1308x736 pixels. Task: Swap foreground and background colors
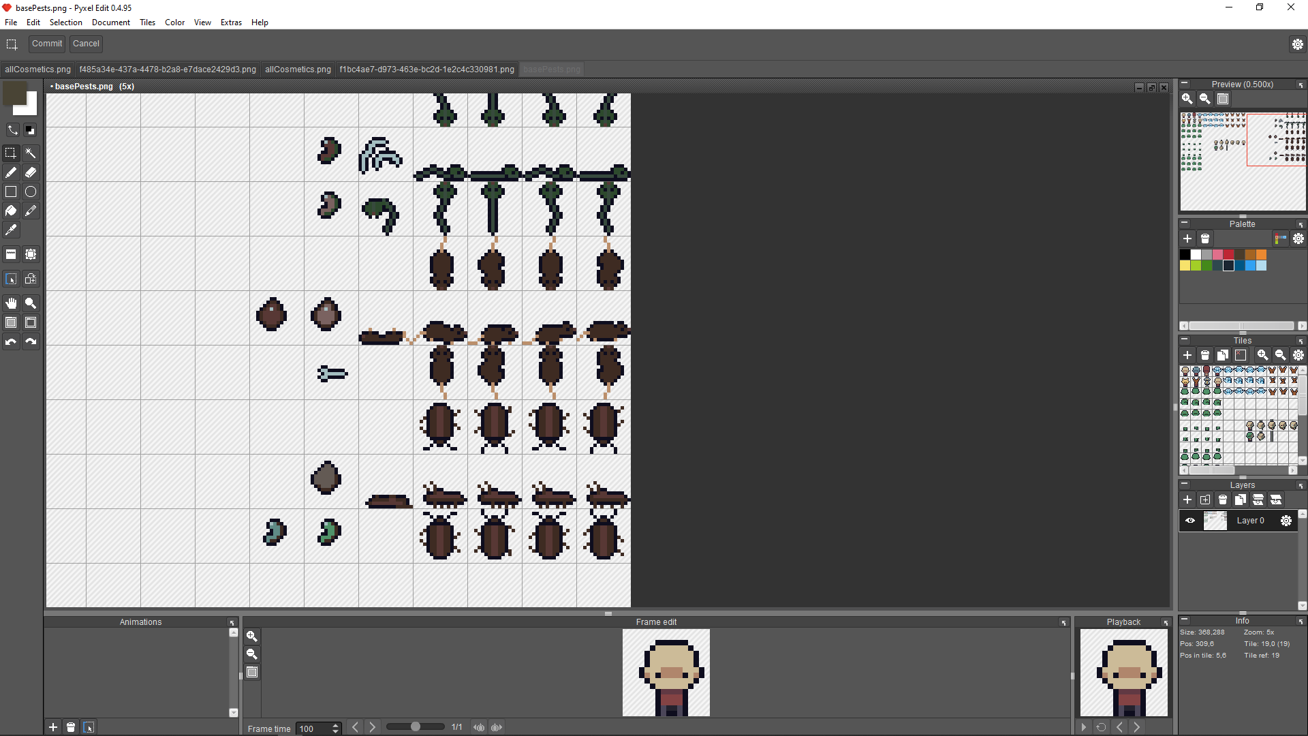coord(12,129)
